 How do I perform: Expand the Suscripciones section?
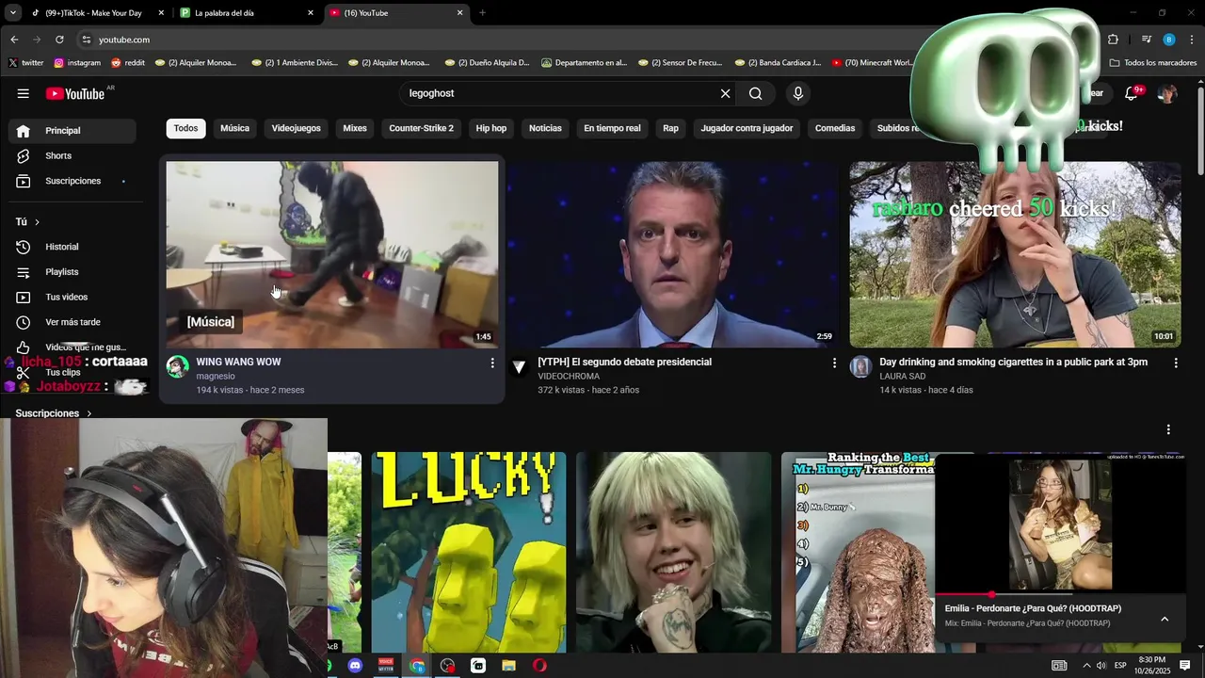[x=54, y=413]
